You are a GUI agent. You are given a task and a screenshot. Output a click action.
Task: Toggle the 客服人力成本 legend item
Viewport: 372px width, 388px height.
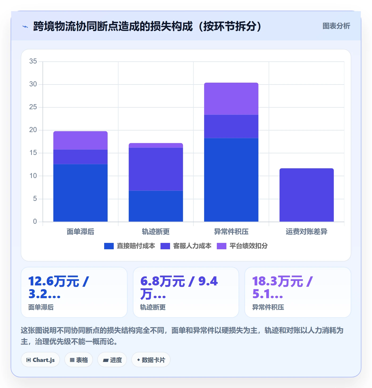point(186,246)
